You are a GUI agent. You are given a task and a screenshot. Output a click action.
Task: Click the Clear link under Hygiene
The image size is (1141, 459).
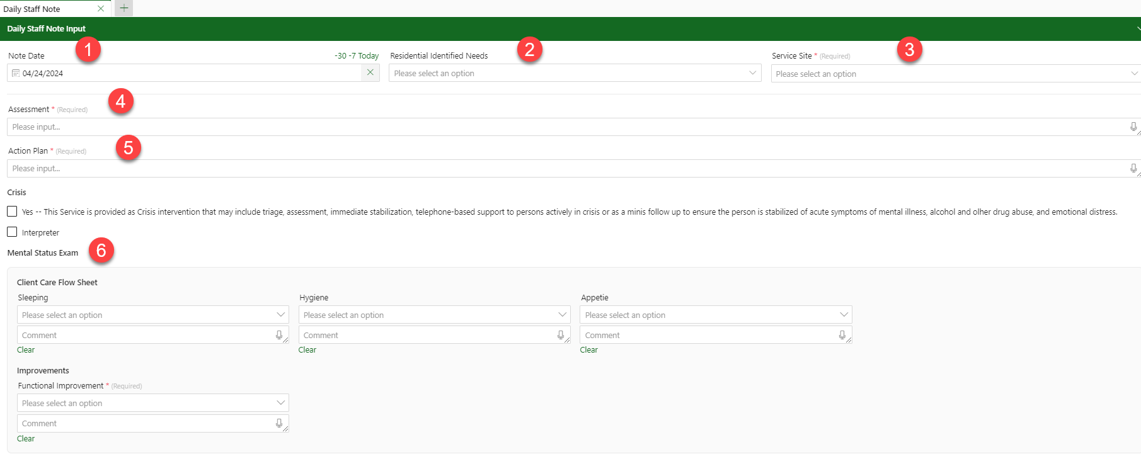(x=307, y=350)
